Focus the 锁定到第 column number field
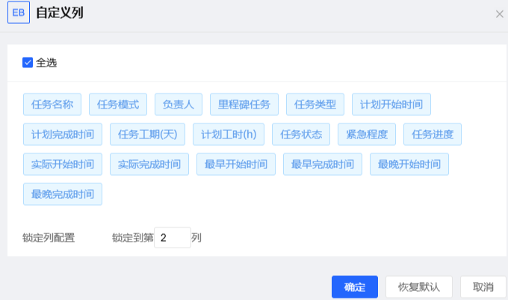This screenshot has width=508, height=300. 173,238
